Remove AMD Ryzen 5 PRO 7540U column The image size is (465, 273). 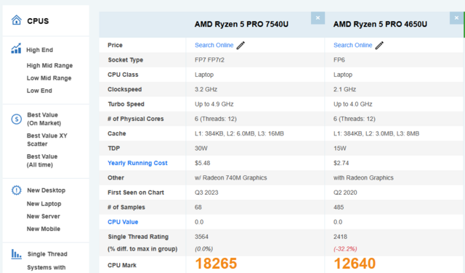[318, 18]
